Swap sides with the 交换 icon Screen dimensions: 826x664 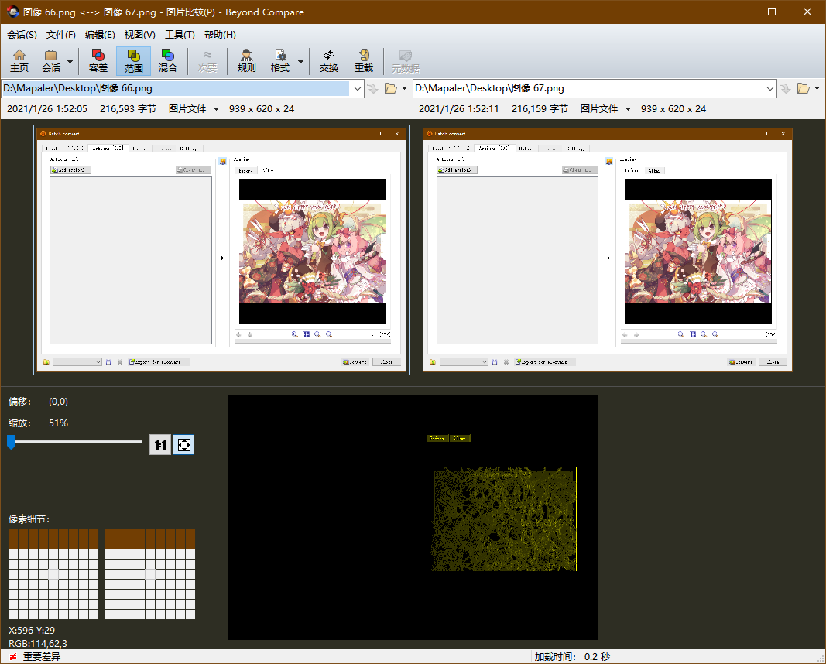[x=329, y=60]
